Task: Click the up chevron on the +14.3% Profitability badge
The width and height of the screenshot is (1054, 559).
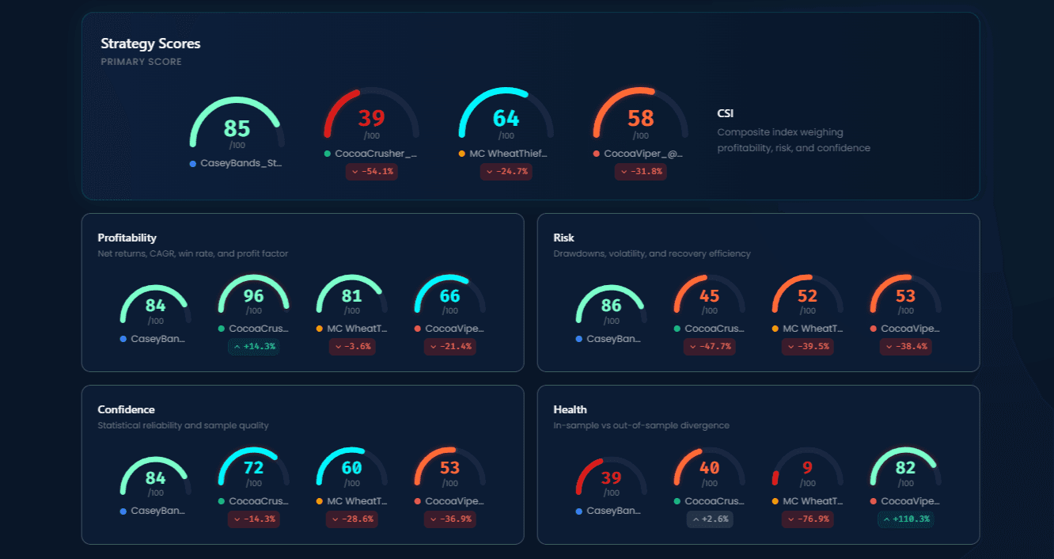Action: coord(236,346)
